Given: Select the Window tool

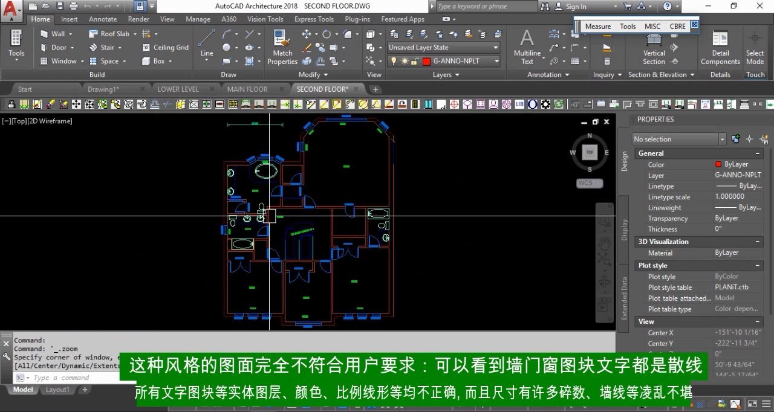Looking at the screenshot, I should tap(61, 61).
